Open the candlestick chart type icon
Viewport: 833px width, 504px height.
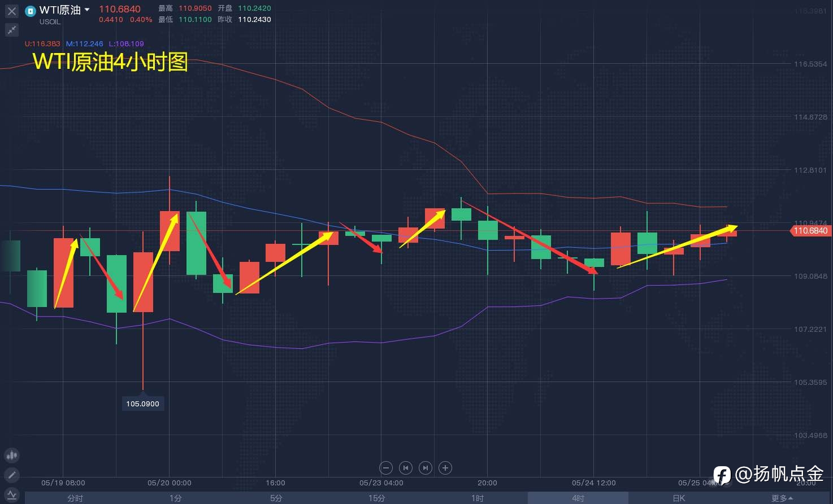(12, 455)
